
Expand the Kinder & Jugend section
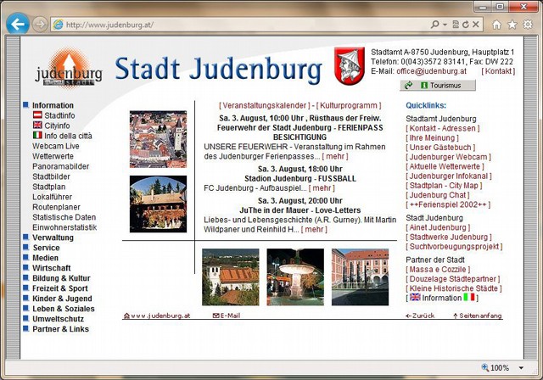[58, 299]
